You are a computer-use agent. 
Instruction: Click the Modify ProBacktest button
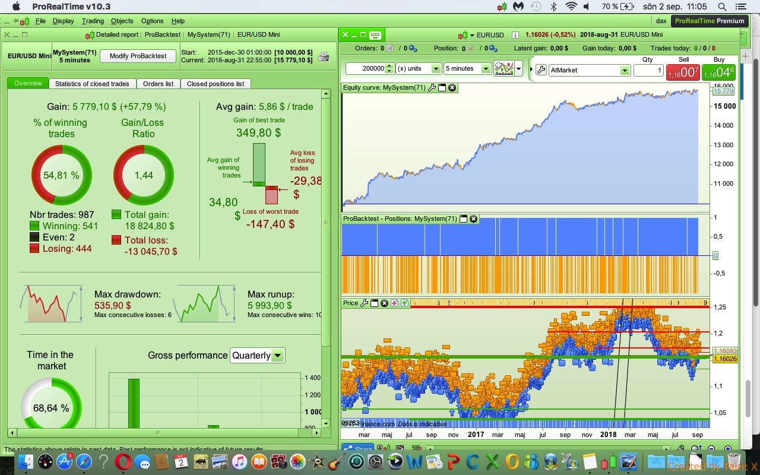[138, 56]
